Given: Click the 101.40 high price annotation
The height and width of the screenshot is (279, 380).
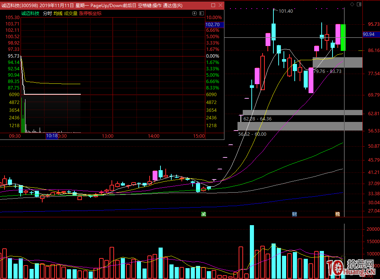Looking at the screenshot, I should point(286,11).
